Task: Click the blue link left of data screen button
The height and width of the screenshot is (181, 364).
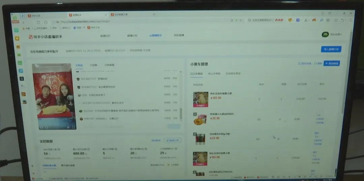Action: click(156, 141)
